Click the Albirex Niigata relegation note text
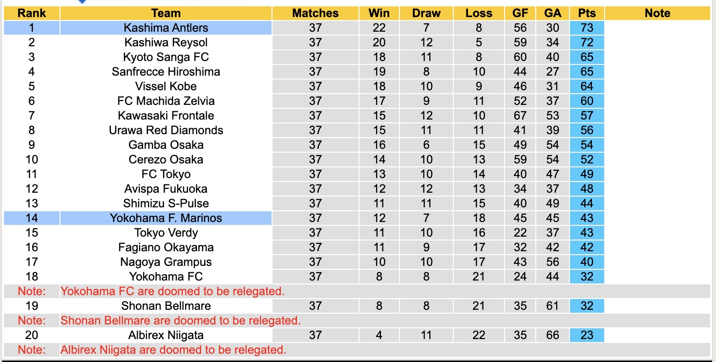The image size is (716, 362). pyautogui.click(x=173, y=350)
